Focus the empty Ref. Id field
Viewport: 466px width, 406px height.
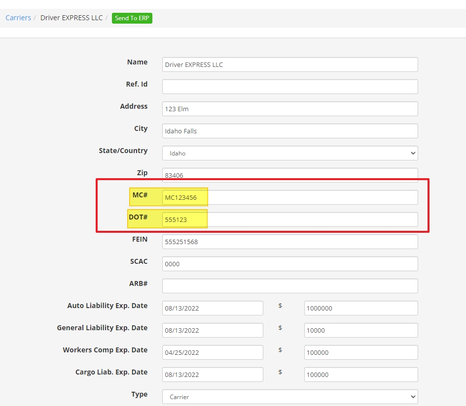(289, 87)
